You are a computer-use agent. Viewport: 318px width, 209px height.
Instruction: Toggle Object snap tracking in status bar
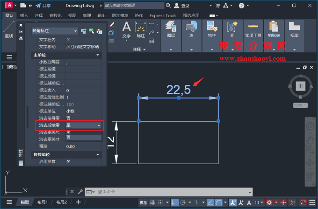tap(210, 202)
